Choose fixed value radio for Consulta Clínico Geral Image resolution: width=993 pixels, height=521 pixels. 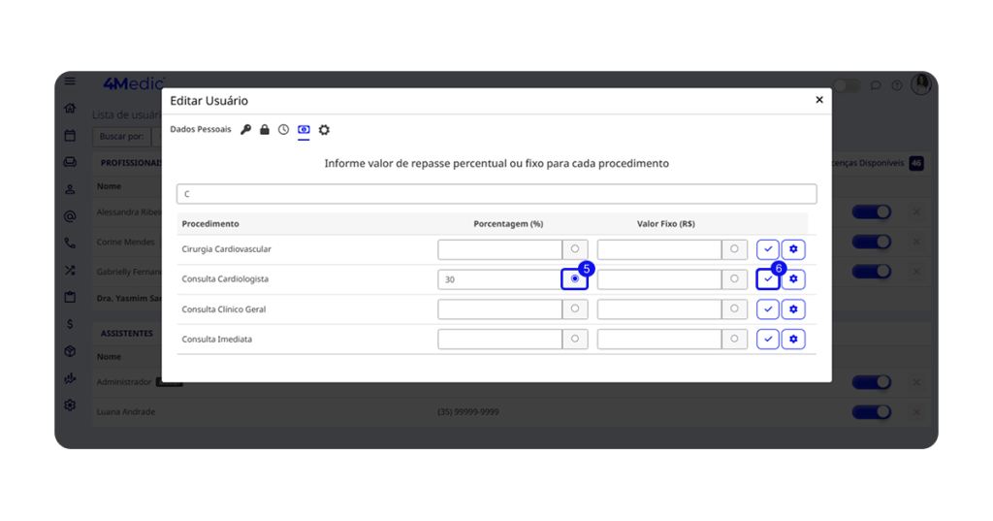click(734, 309)
